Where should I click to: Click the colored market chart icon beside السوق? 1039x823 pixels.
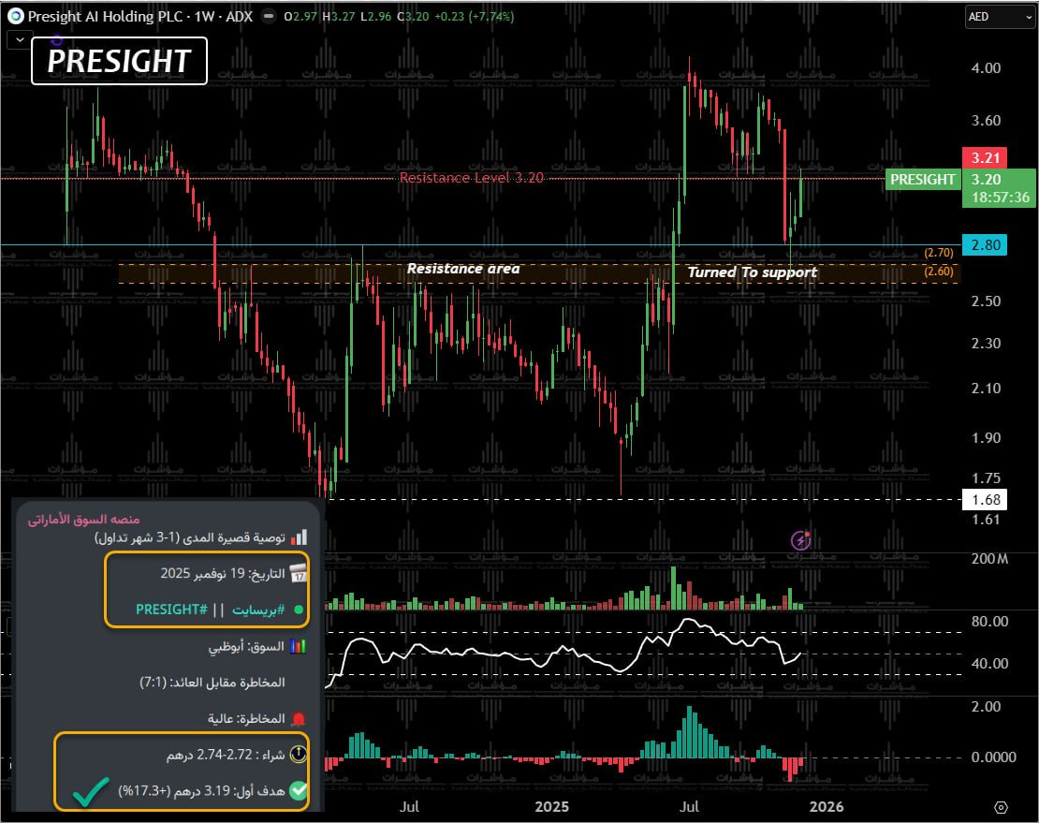[299, 646]
